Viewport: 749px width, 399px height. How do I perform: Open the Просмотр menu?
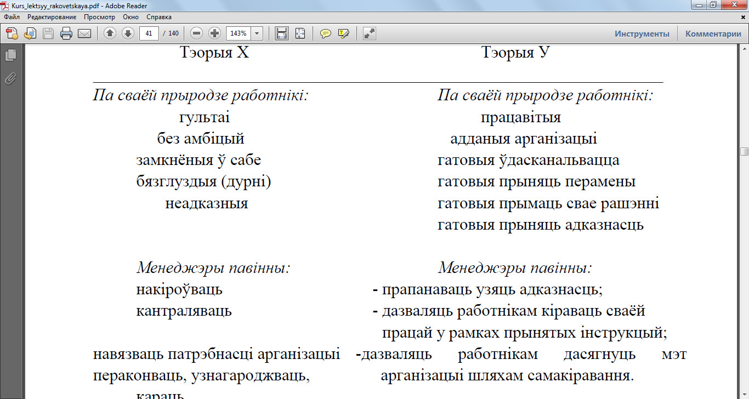pyautogui.click(x=99, y=17)
